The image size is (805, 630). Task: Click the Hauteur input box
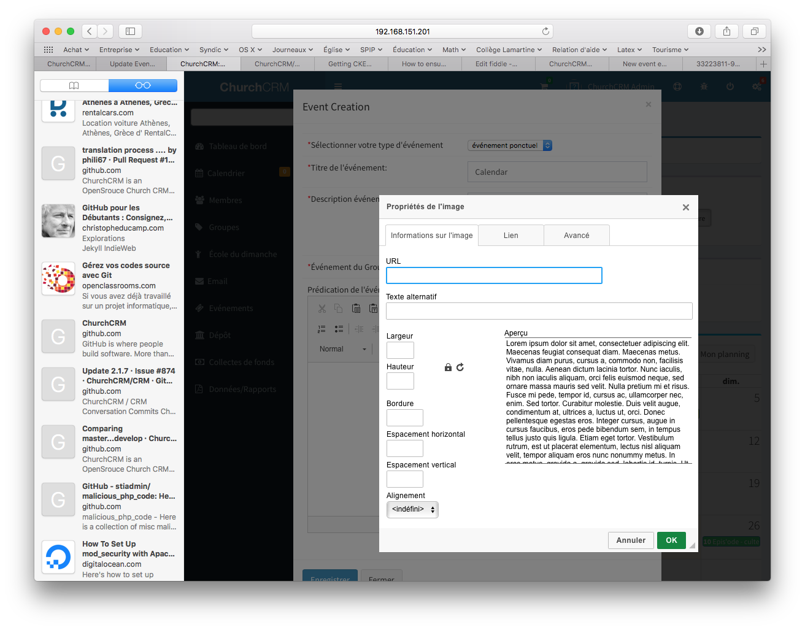[400, 381]
